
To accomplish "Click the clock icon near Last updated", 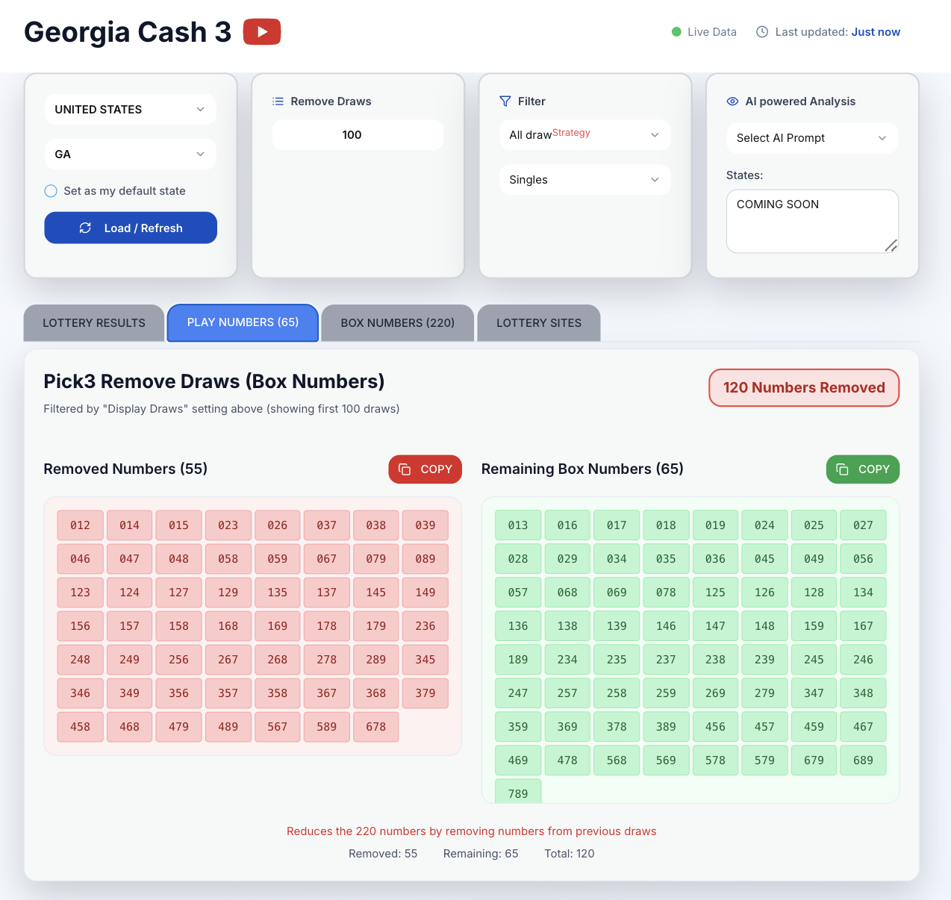I will point(762,32).
